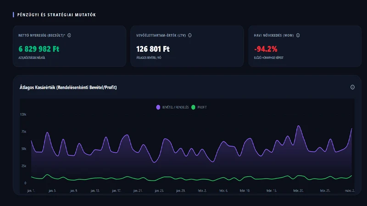
Task: Select the Ads/költségek nélkül subtitle
Action: (32, 58)
